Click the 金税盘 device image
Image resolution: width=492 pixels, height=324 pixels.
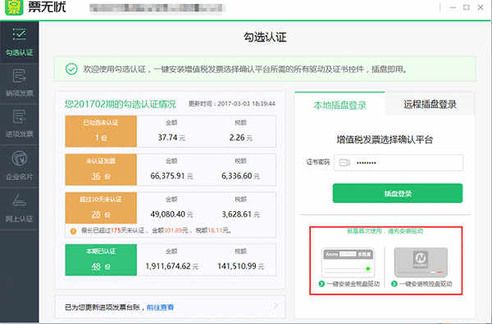coord(348,263)
